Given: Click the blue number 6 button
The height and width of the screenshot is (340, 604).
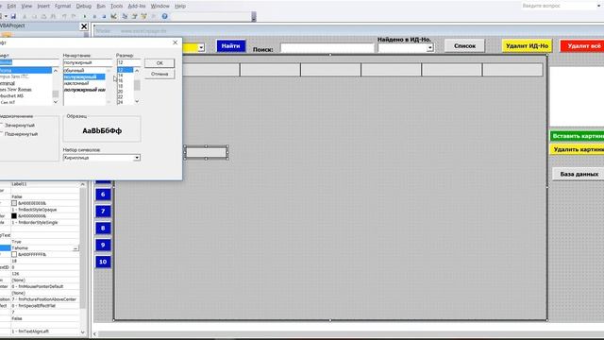Looking at the screenshot, I should (103, 195).
